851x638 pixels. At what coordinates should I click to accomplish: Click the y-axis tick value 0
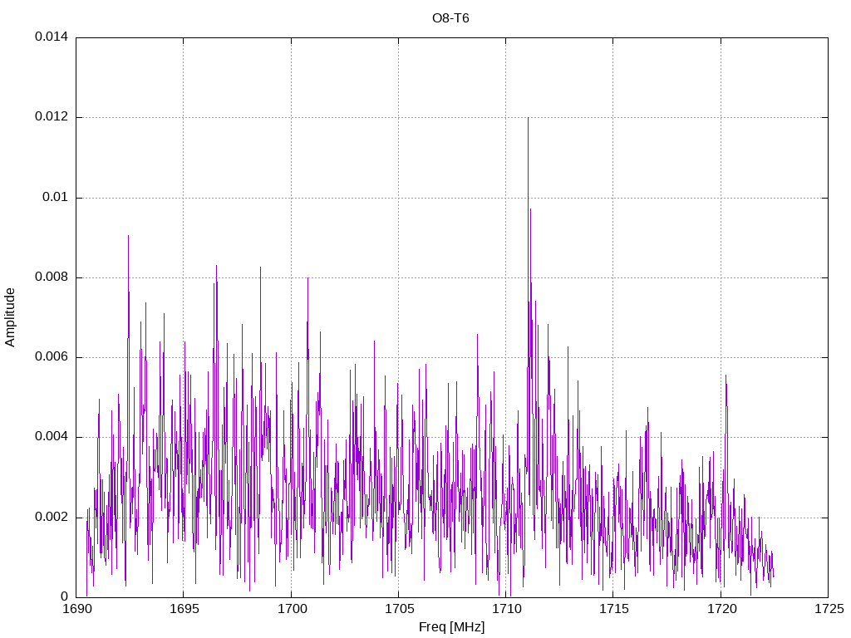tap(65, 596)
